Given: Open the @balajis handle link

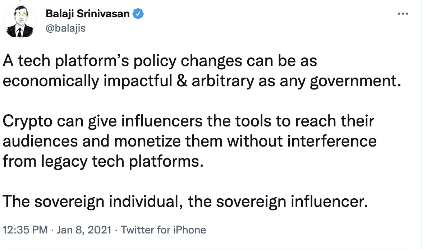Looking at the screenshot, I should 66,28.
